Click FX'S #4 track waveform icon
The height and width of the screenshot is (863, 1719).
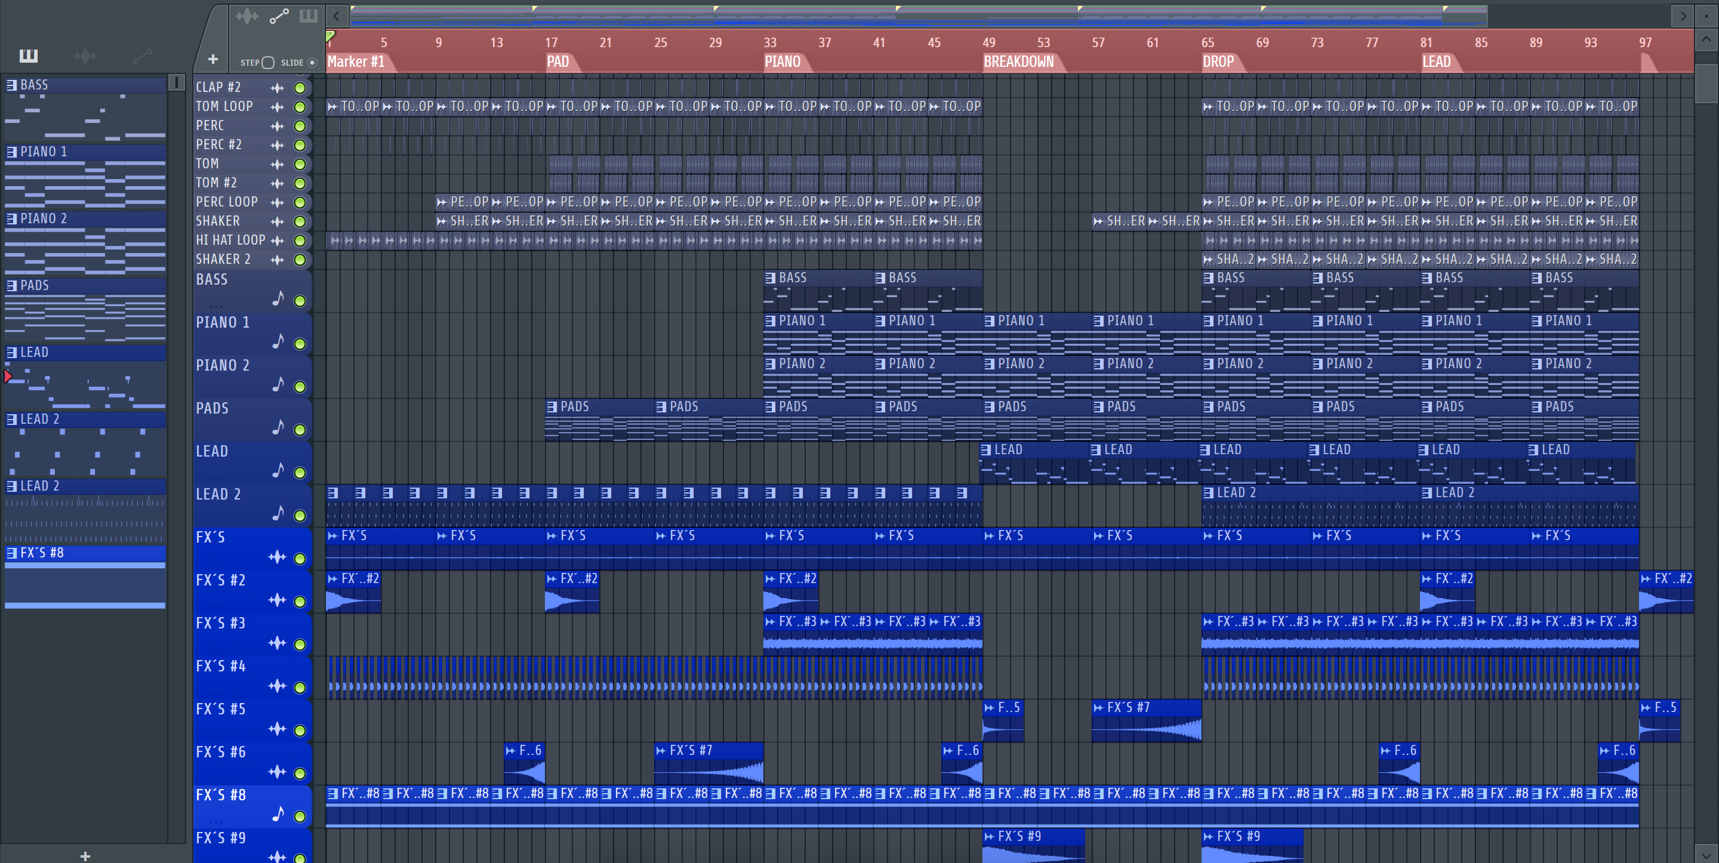pyautogui.click(x=277, y=686)
